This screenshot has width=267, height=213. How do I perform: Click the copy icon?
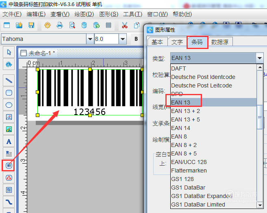(x=137, y=25)
